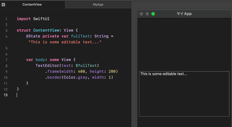Click '.border' modifier on line 10

point(53,77)
